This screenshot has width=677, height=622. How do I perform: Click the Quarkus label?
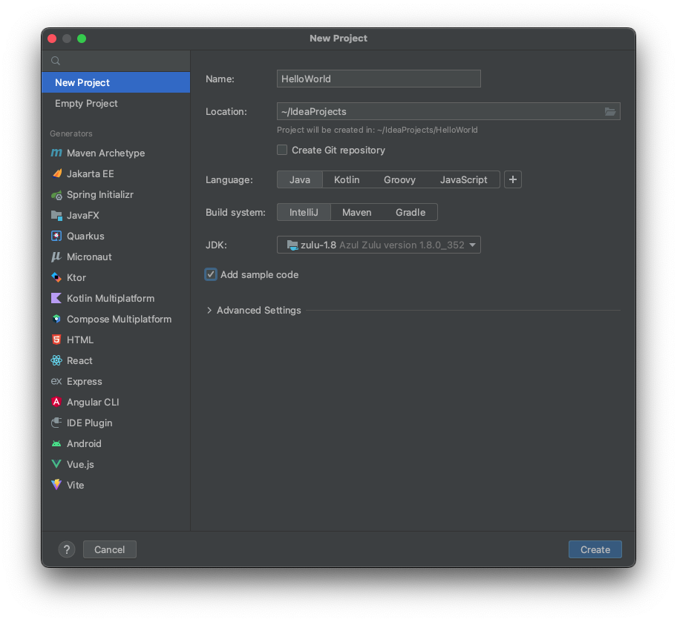[85, 236]
